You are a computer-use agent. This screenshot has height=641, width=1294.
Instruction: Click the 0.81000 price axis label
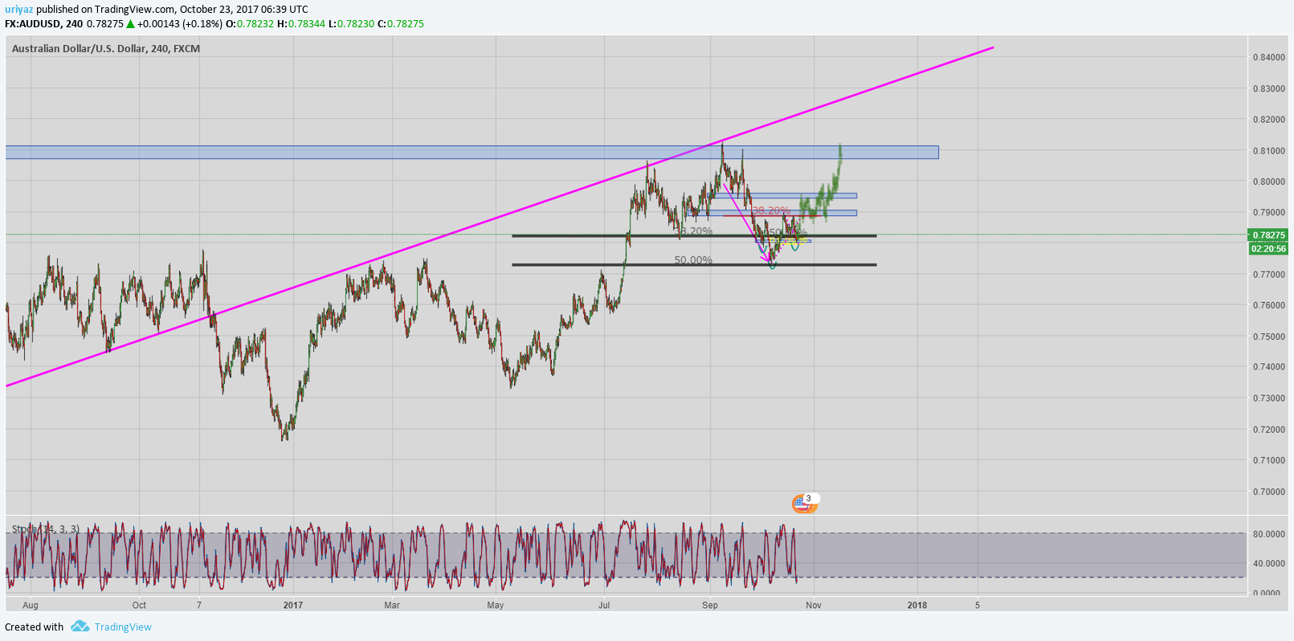tap(1268, 151)
